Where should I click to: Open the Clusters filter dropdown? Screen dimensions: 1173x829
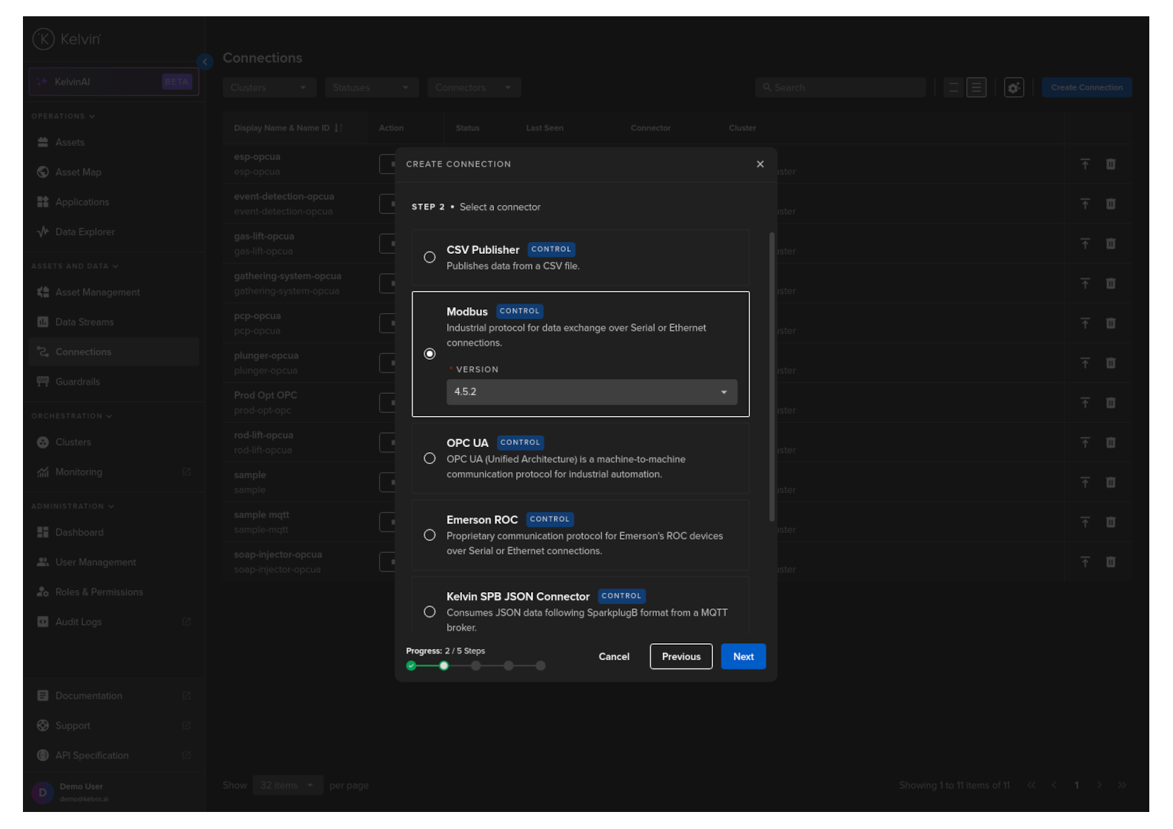click(x=269, y=87)
